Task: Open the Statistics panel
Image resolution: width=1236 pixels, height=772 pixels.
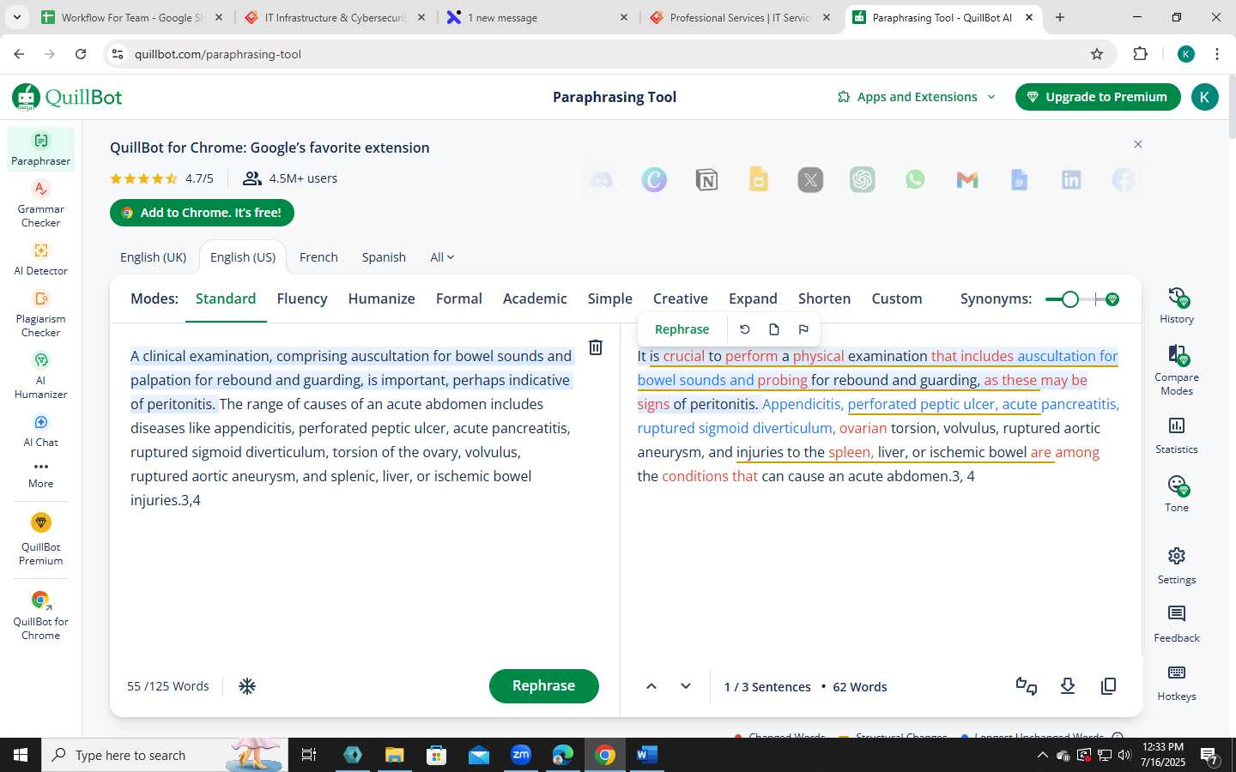Action: 1177,435
